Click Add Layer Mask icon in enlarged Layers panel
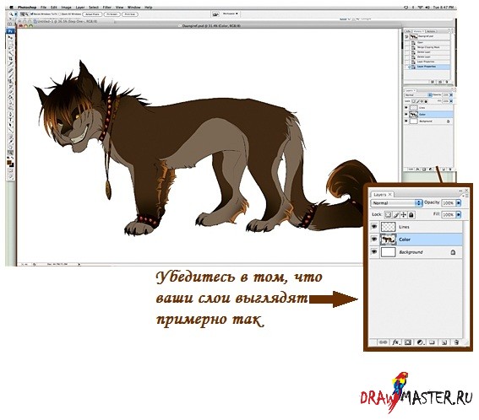Image resolution: width=479 pixels, height=420 pixels. [407, 342]
